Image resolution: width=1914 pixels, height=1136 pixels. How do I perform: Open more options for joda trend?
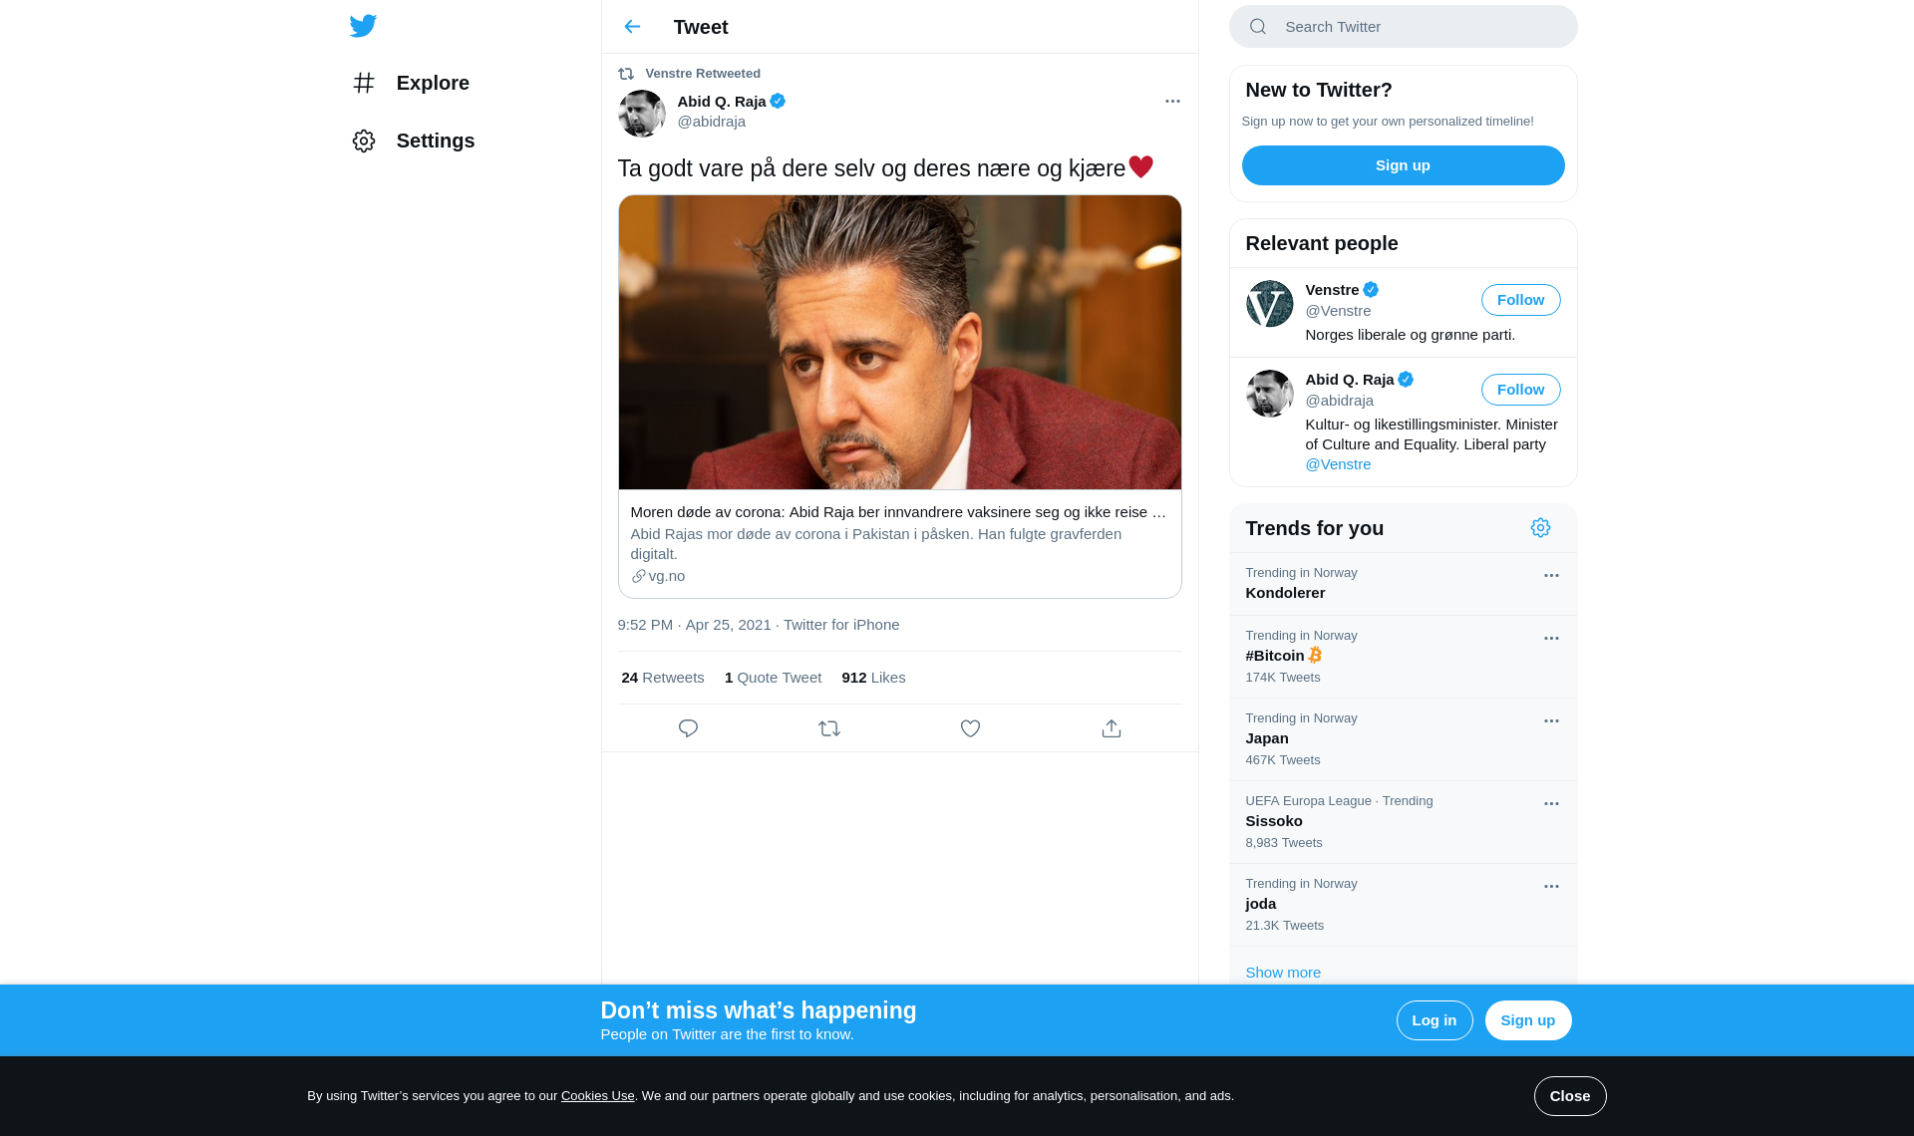(1551, 887)
